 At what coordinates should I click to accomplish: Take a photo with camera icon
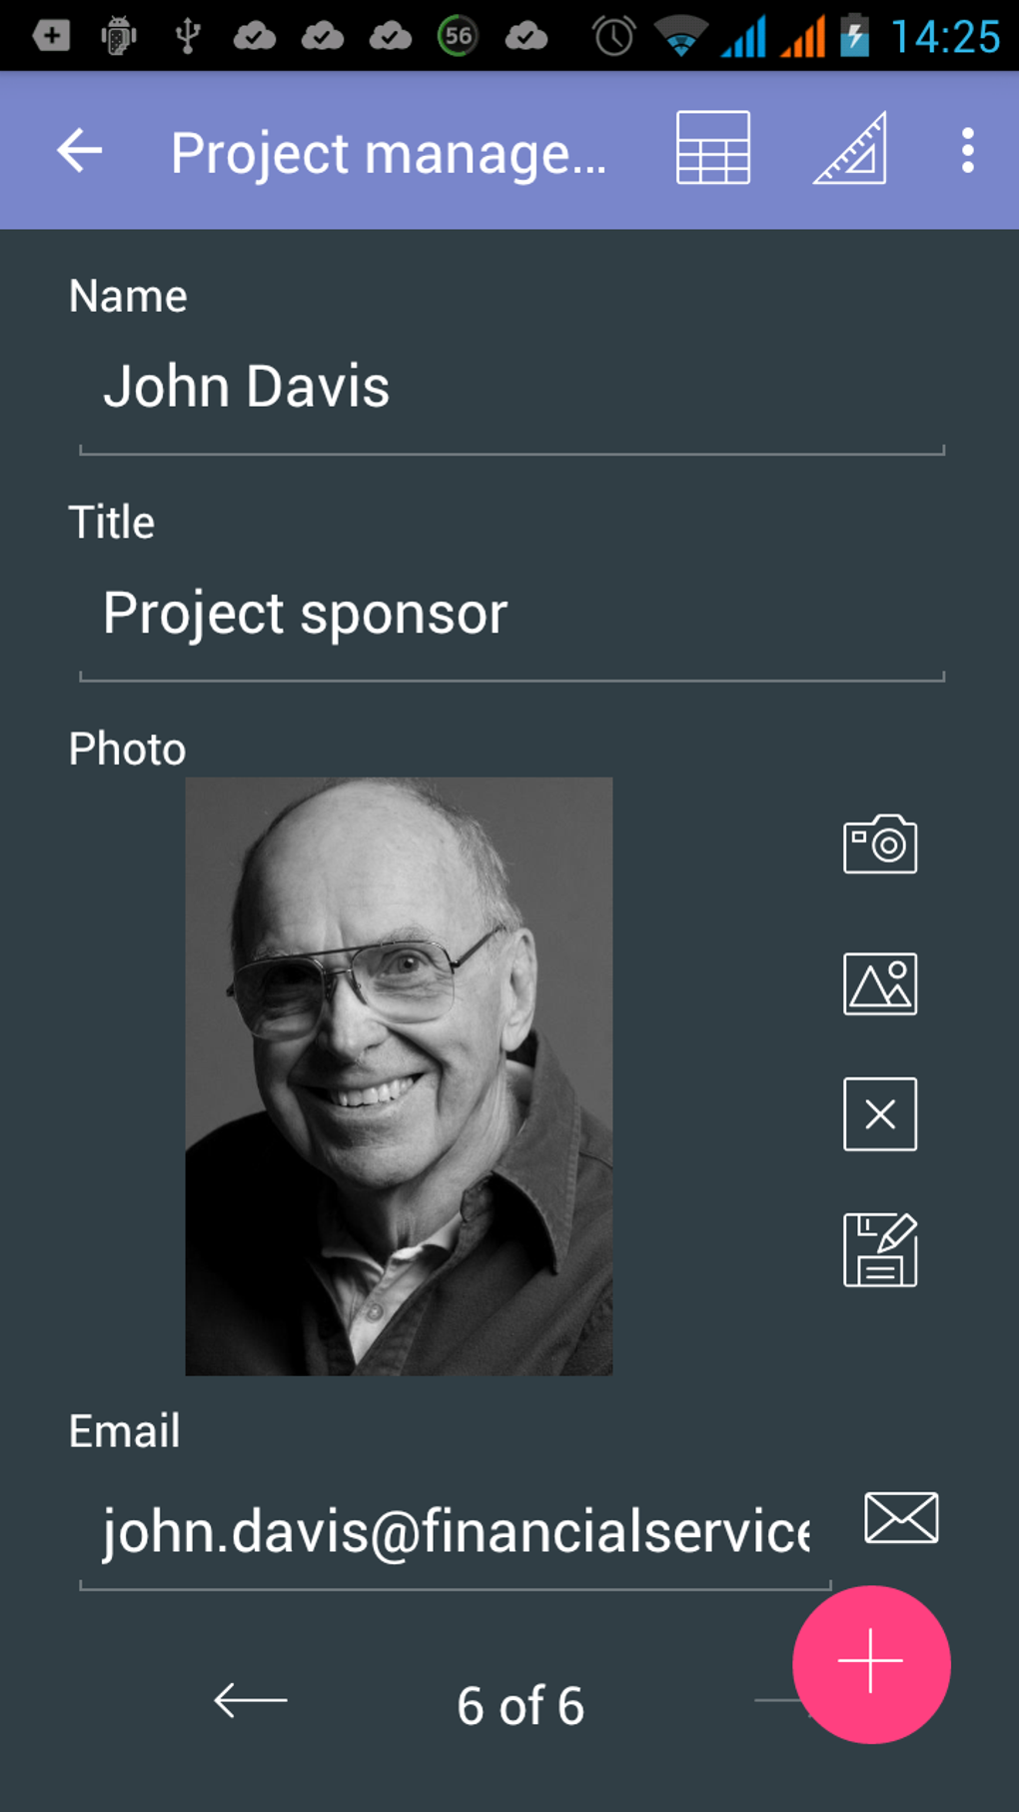point(880,845)
